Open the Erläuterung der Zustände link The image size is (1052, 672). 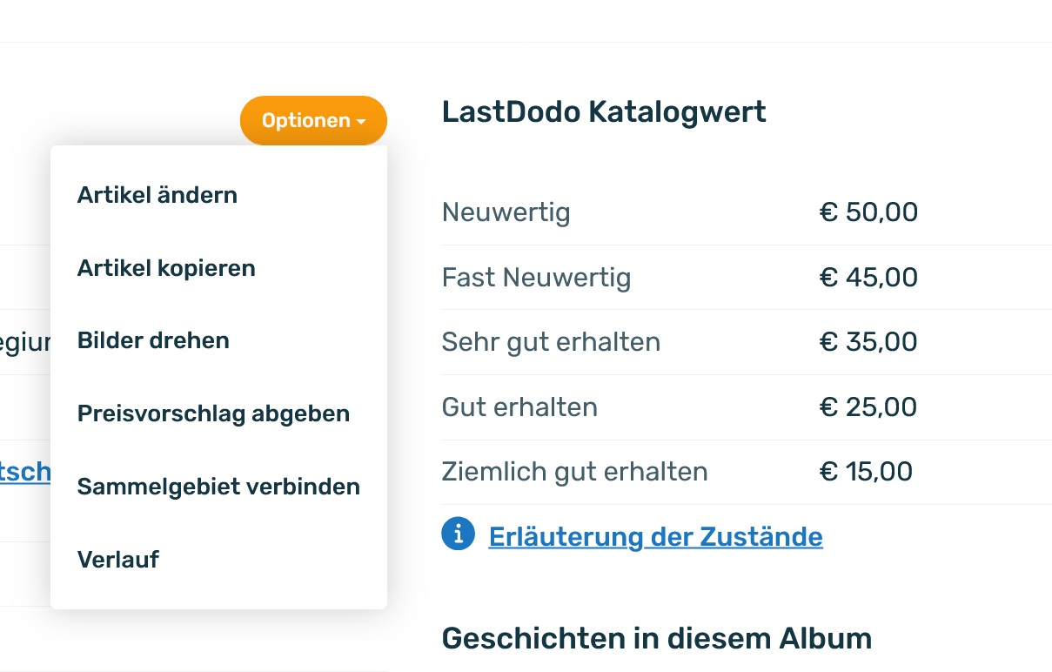[655, 536]
